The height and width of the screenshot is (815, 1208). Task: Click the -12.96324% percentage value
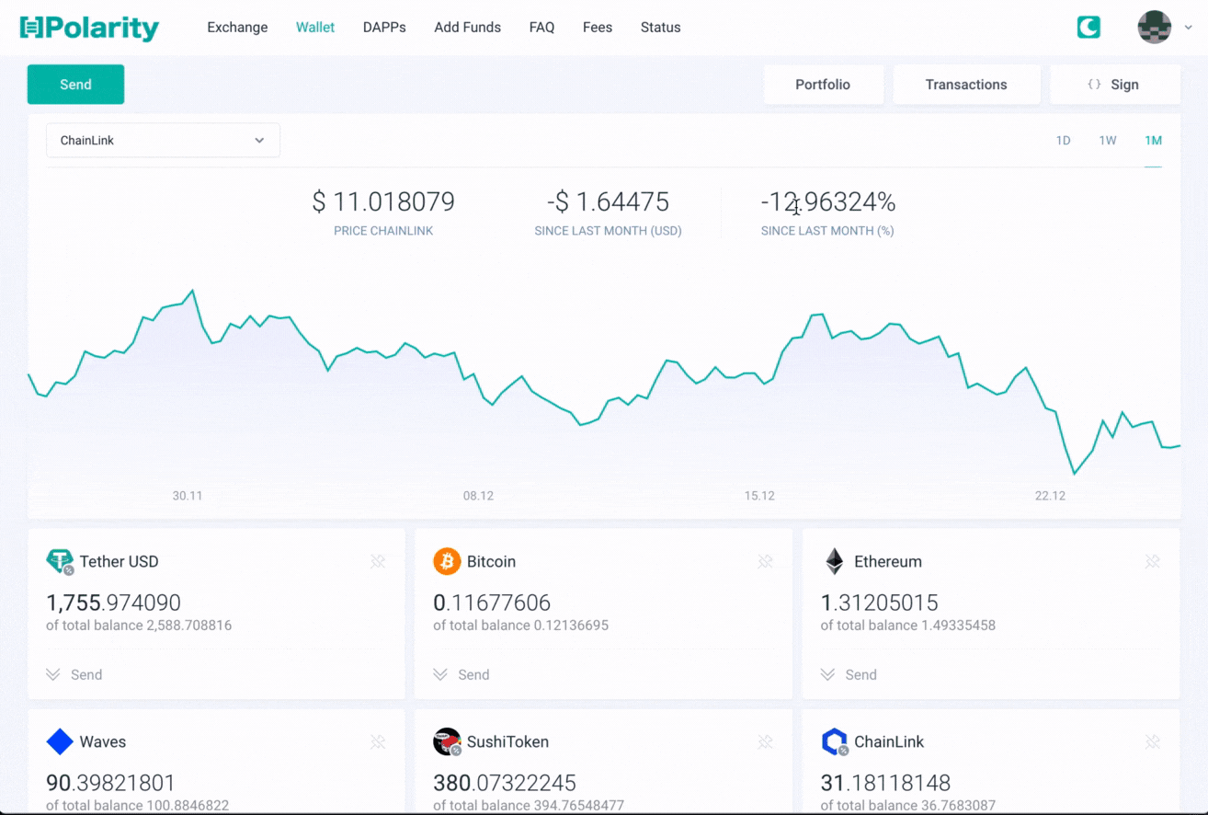(827, 201)
